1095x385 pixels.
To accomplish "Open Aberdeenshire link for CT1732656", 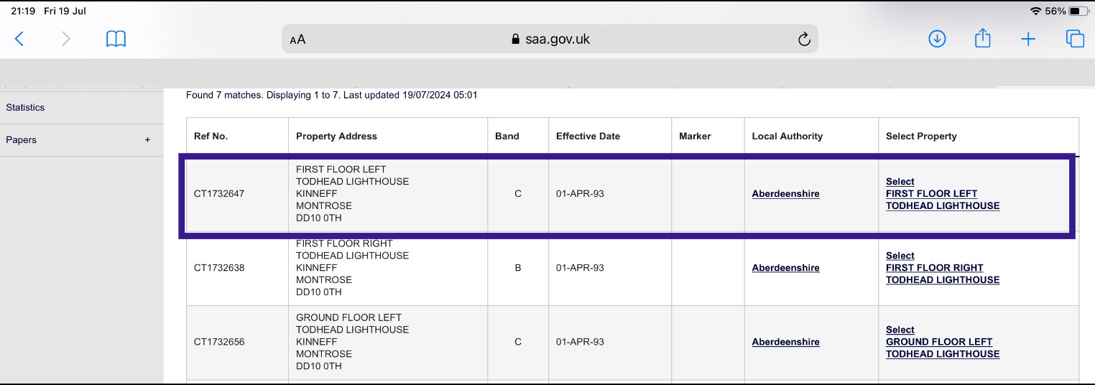I will point(785,342).
